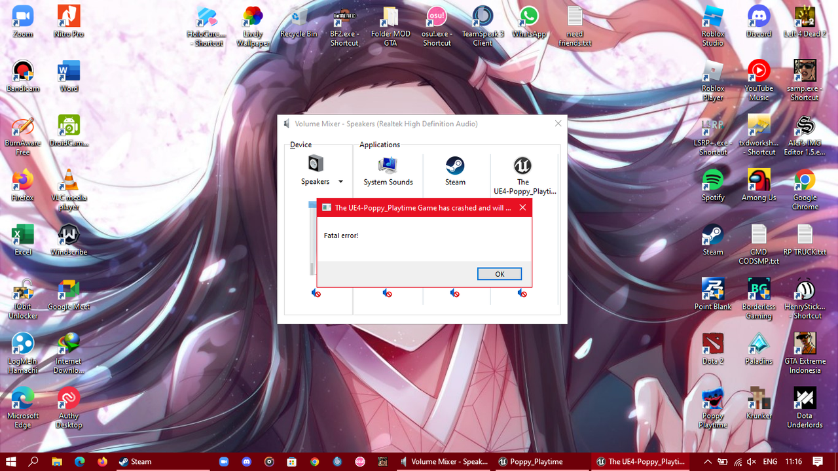Viewport: 838px width, 471px height.
Task: Select the Word desktop icon
Action: click(x=69, y=75)
